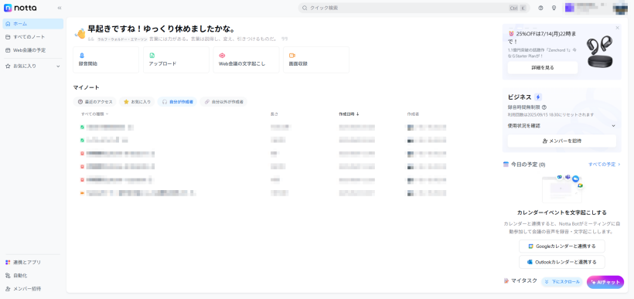This screenshot has height=299, width=634.
Task: Collapse the sidebar with the double-chevron icon
Action: point(60,8)
